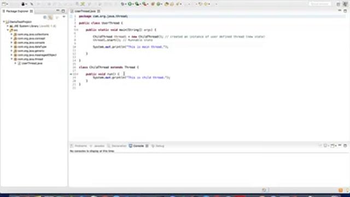The width and height of the screenshot is (350, 197).
Task: Click the New Java Package toolbar icon
Action: 153,4
